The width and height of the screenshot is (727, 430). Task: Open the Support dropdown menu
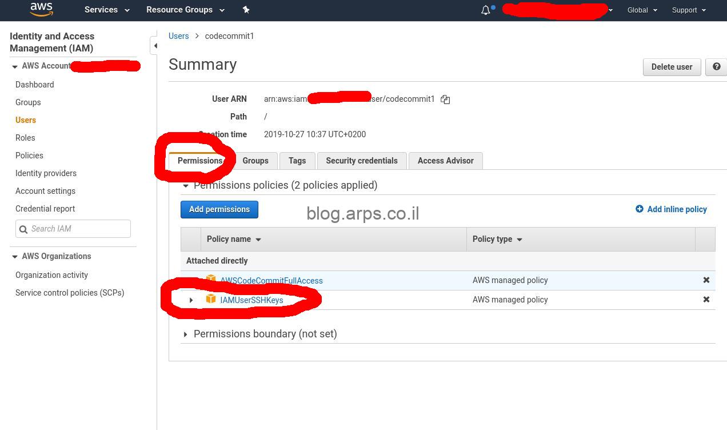(x=689, y=10)
